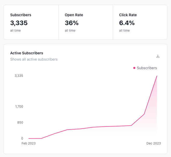Click the 1,700 y-axis label

(19, 107)
